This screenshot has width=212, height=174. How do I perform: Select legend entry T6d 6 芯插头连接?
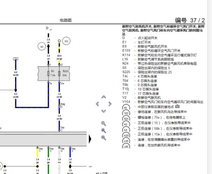(140, 81)
